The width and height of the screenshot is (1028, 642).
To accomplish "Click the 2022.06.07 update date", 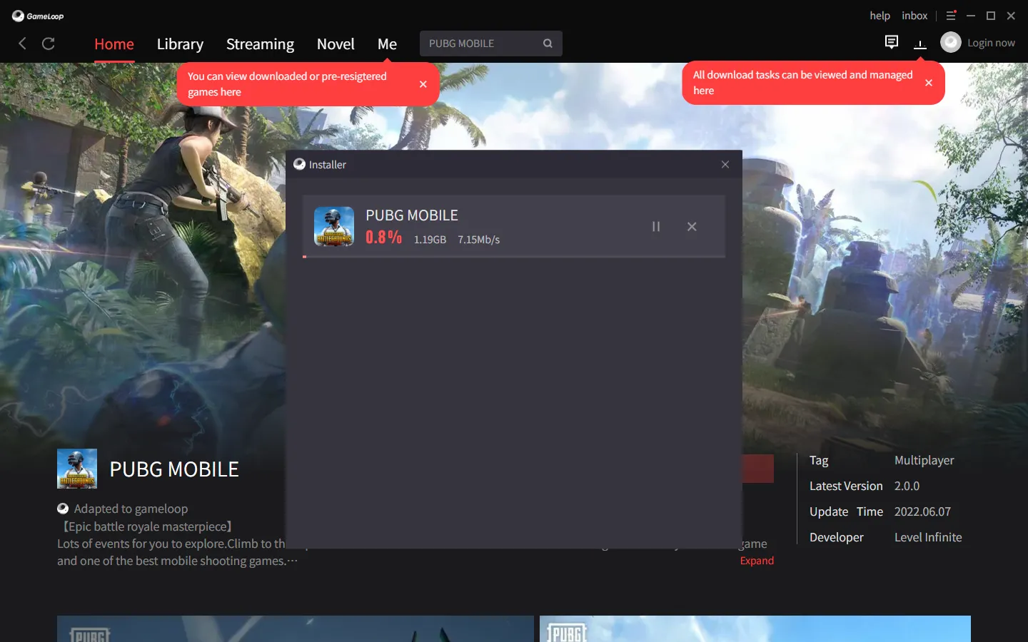I will pyautogui.click(x=922, y=511).
